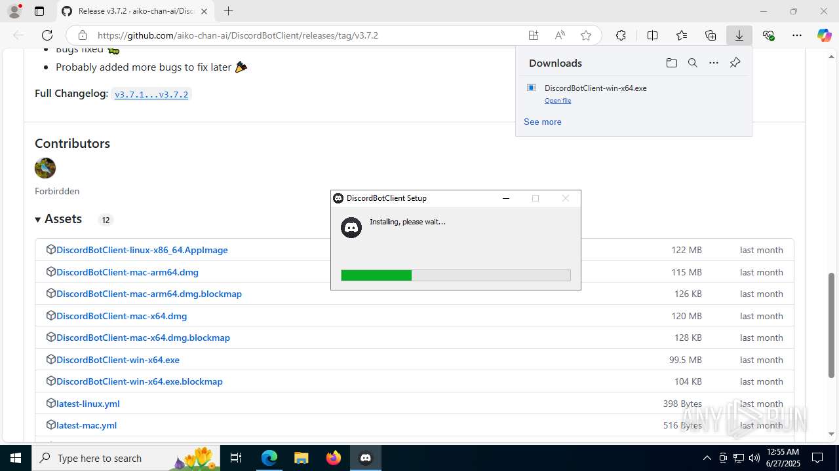Download DiscordBotClient-mac-arm64.dmg
The height and width of the screenshot is (471, 839).
[127, 272]
